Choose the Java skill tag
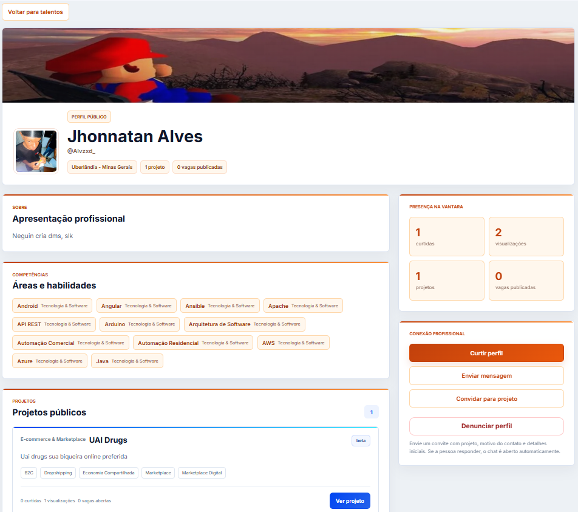 coord(127,361)
